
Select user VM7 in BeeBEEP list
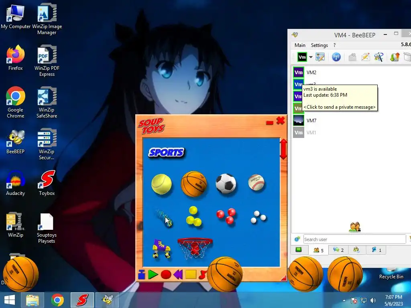click(x=351, y=120)
